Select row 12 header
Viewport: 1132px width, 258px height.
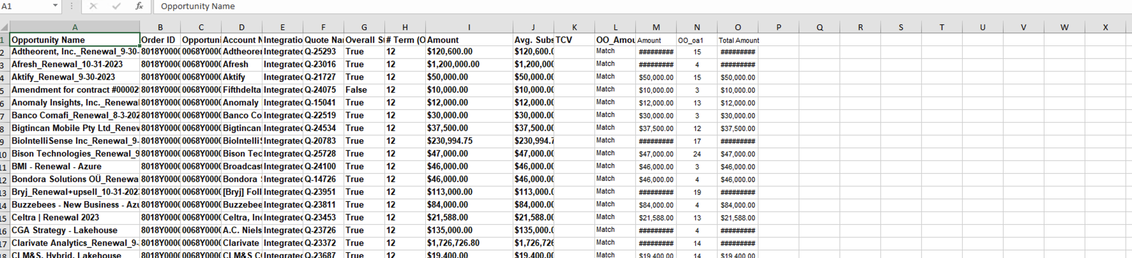pyautogui.click(x=4, y=180)
